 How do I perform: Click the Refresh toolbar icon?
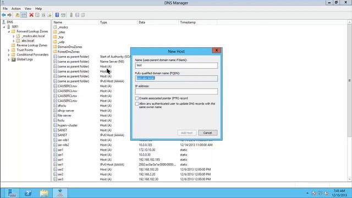(x=43, y=15)
